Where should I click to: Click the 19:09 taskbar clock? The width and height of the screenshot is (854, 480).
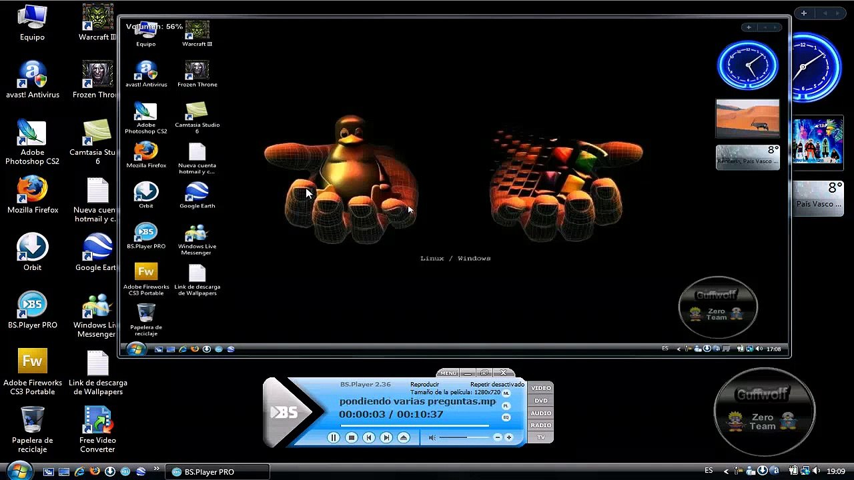pos(836,471)
